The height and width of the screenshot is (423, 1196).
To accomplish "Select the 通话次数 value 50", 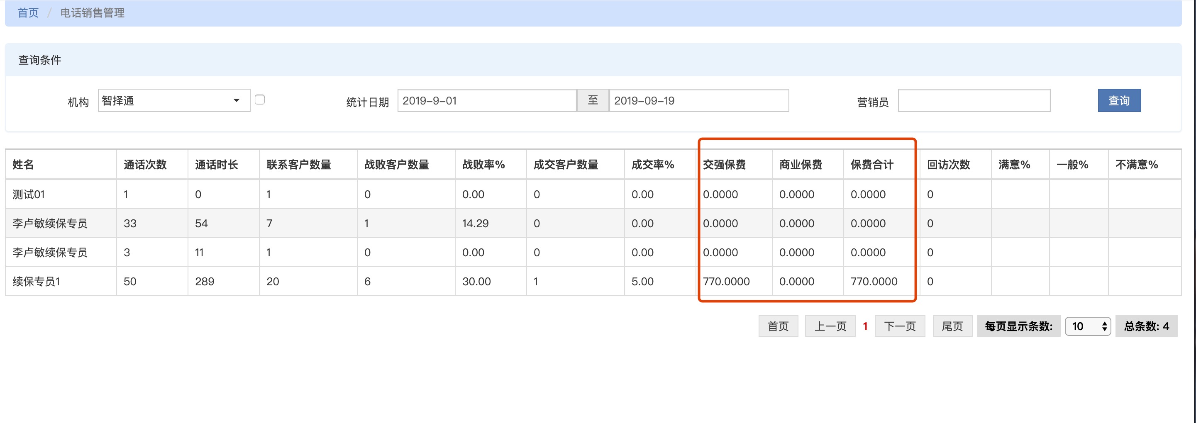I will [x=130, y=281].
